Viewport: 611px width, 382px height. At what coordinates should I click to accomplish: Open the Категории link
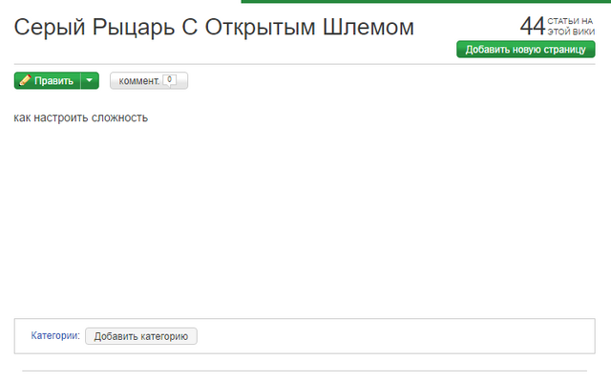click(x=55, y=335)
